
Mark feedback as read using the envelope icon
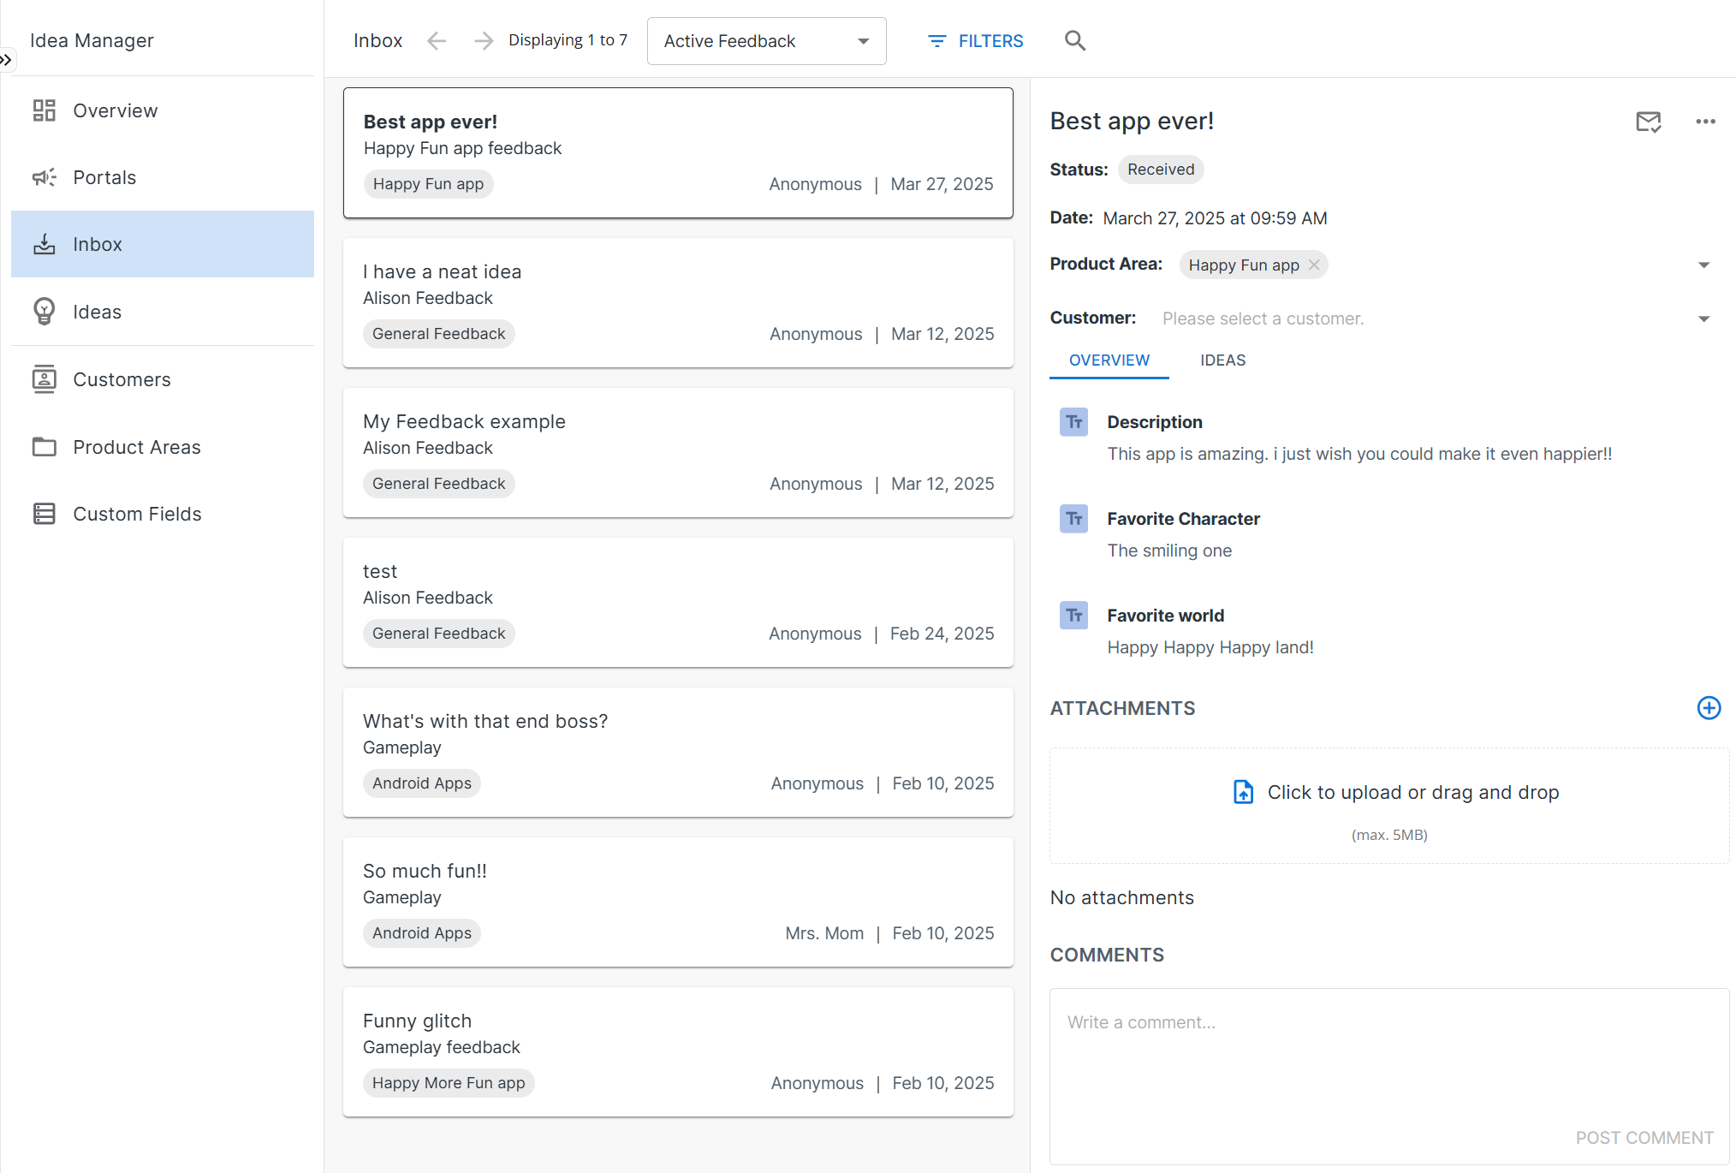point(1649,122)
